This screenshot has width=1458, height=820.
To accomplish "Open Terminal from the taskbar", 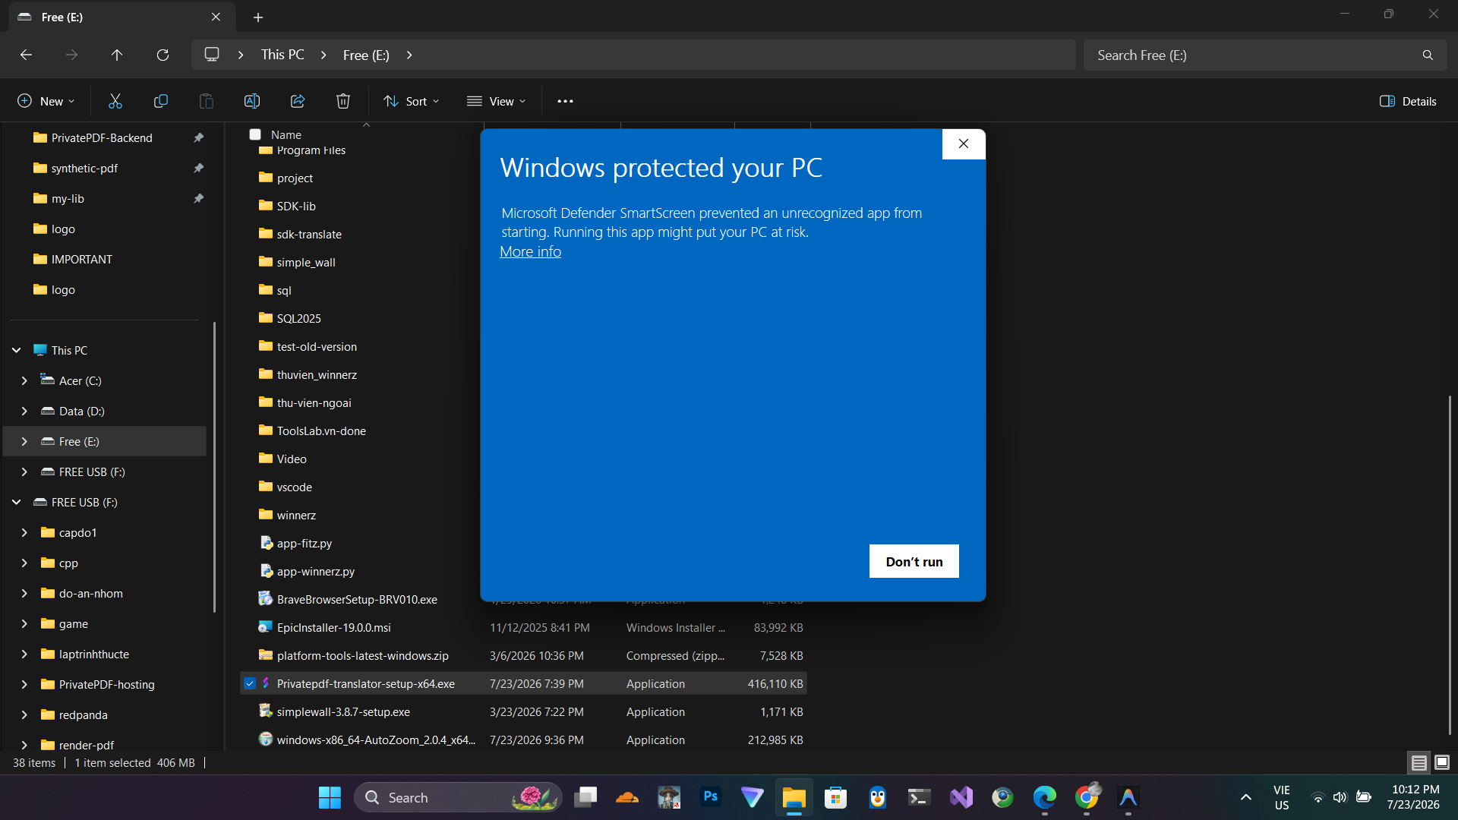I will 920,797.
